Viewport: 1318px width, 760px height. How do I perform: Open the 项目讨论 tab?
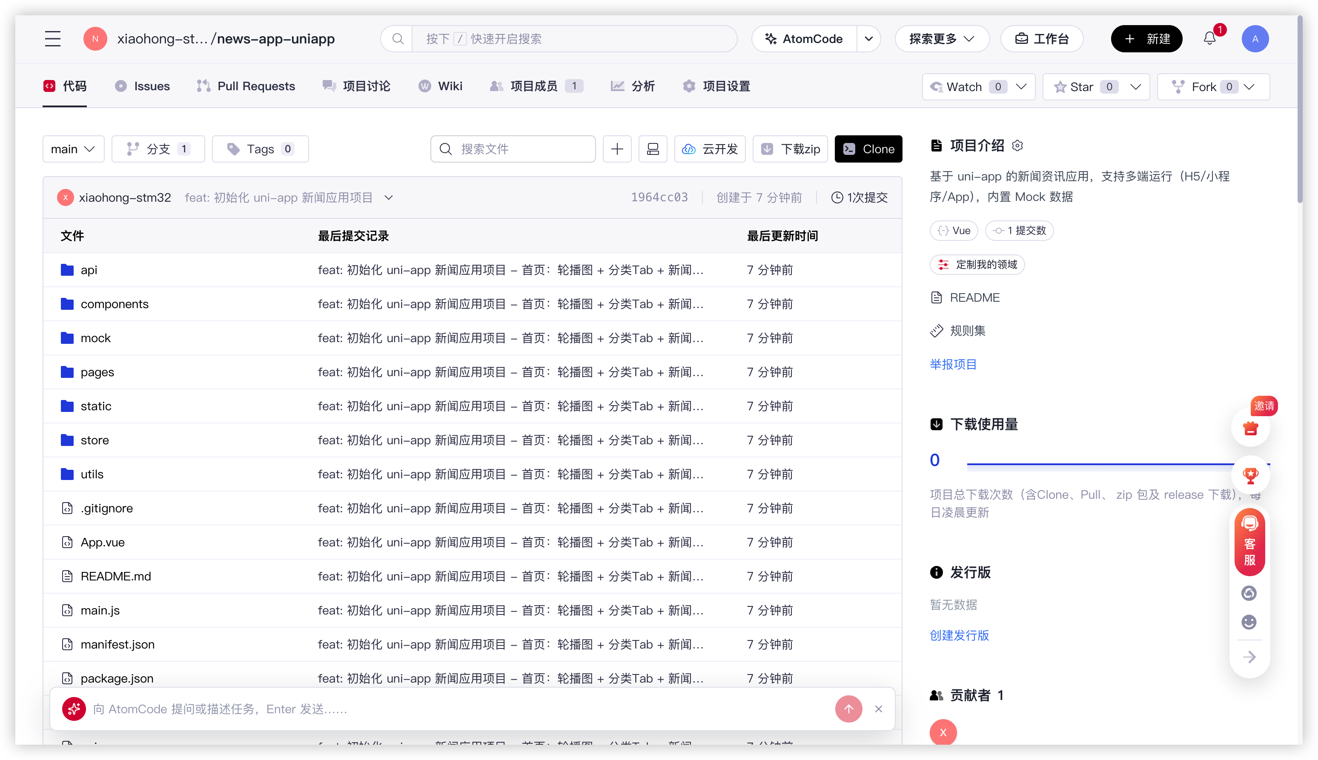point(356,86)
